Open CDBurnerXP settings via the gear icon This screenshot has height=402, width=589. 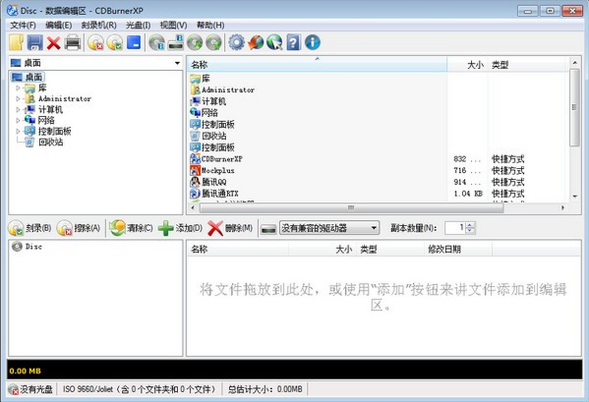237,42
